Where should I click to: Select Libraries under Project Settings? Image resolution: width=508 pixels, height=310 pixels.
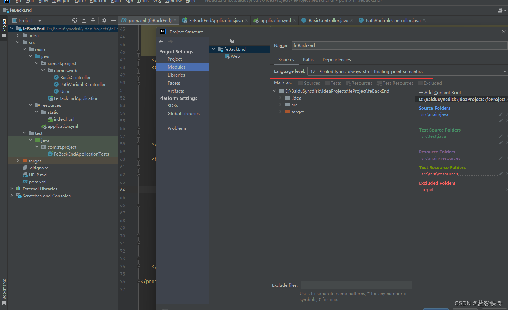pyautogui.click(x=176, y=75)
